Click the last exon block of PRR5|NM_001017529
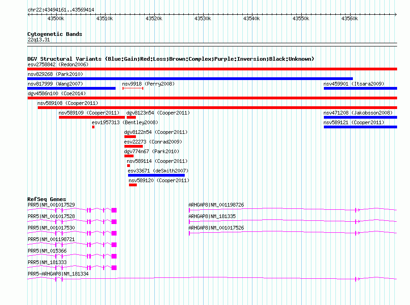 [114, 210]
